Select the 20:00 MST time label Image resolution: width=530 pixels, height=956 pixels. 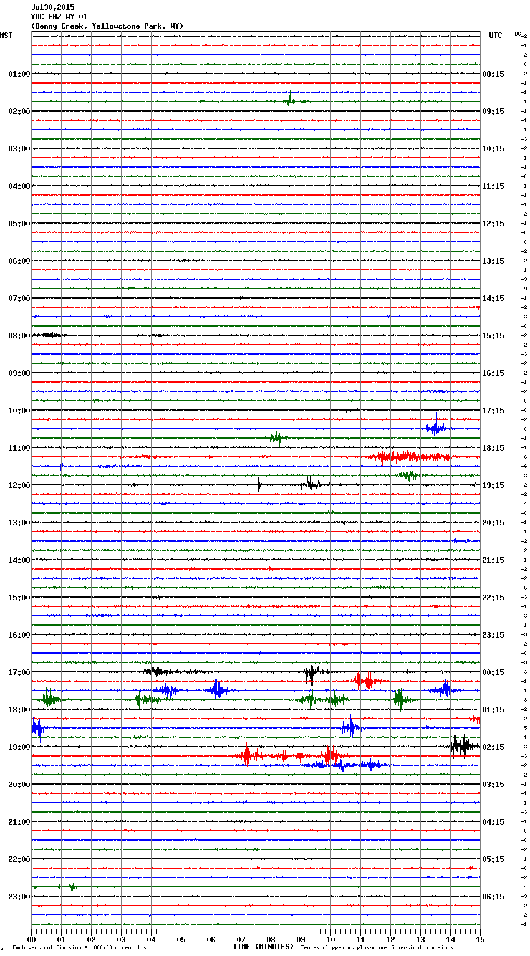[x=19, y=785]
